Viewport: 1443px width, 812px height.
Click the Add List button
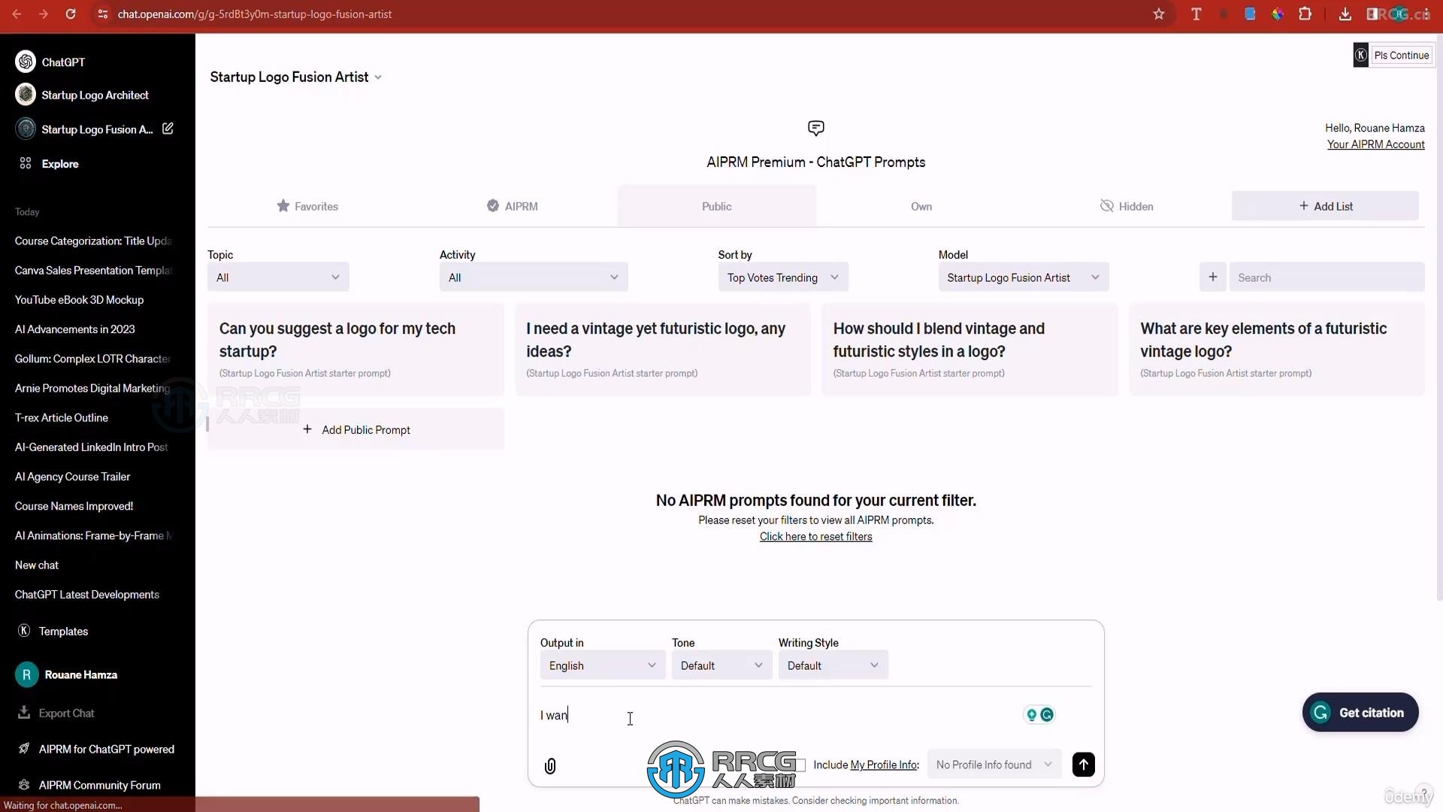click(x=1325, y=206)
